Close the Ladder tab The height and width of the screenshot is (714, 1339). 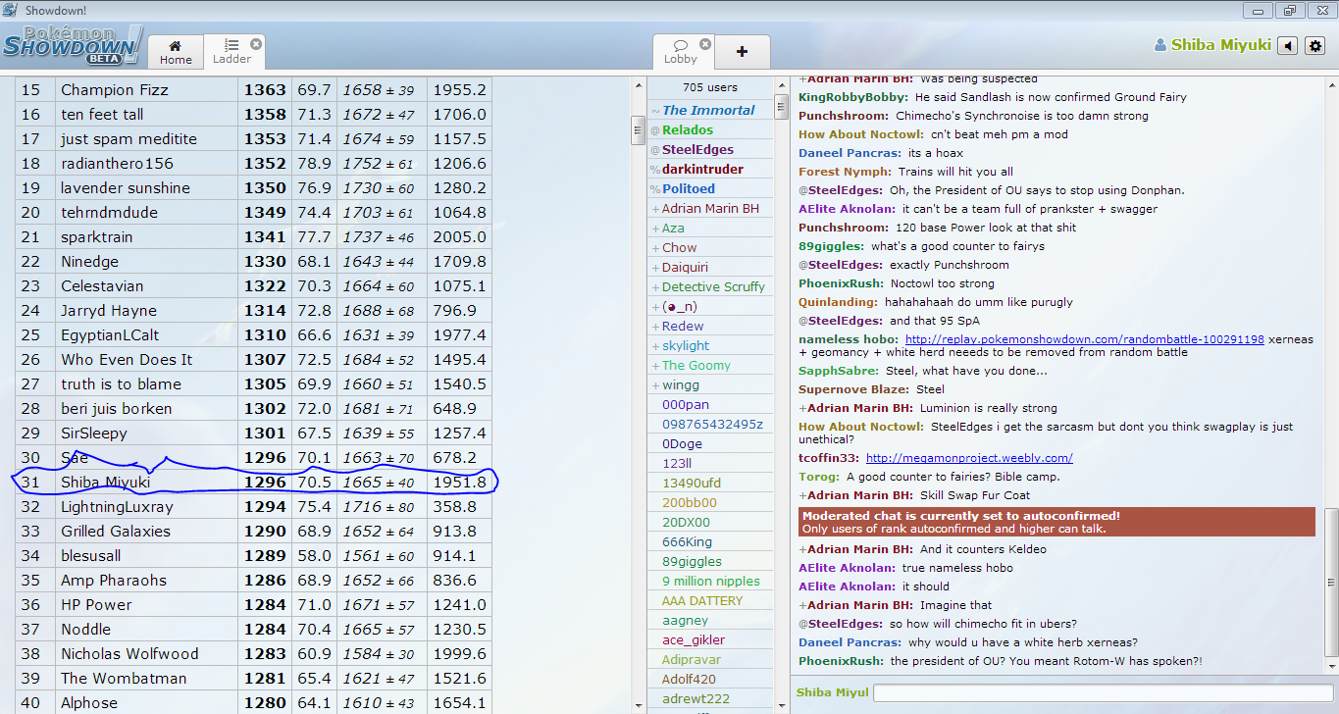point(256,44)
